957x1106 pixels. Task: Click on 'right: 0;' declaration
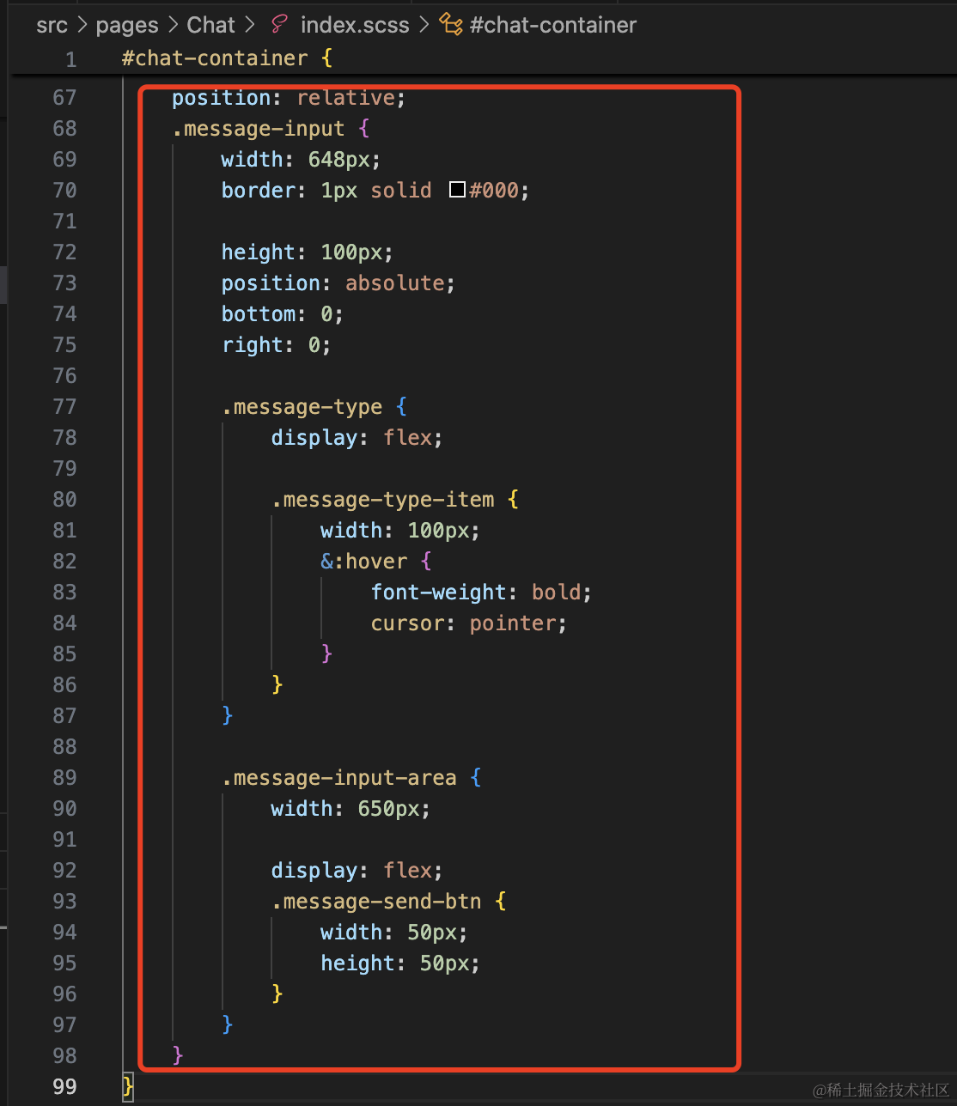point(276,345)
